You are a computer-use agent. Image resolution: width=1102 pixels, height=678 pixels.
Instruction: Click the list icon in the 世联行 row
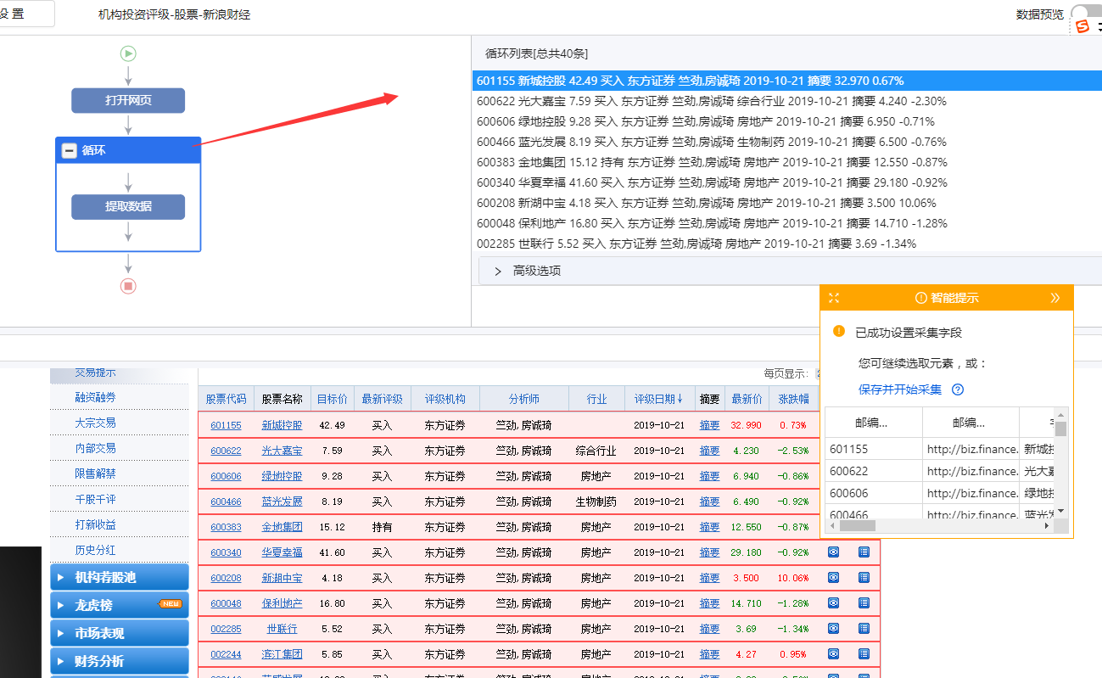pyautogui.click(x=864, y=628)
